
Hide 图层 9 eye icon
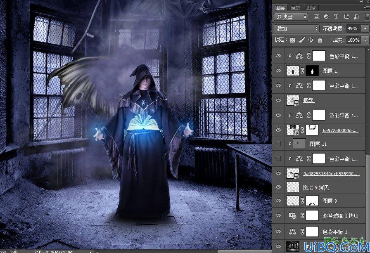[278, 201]
